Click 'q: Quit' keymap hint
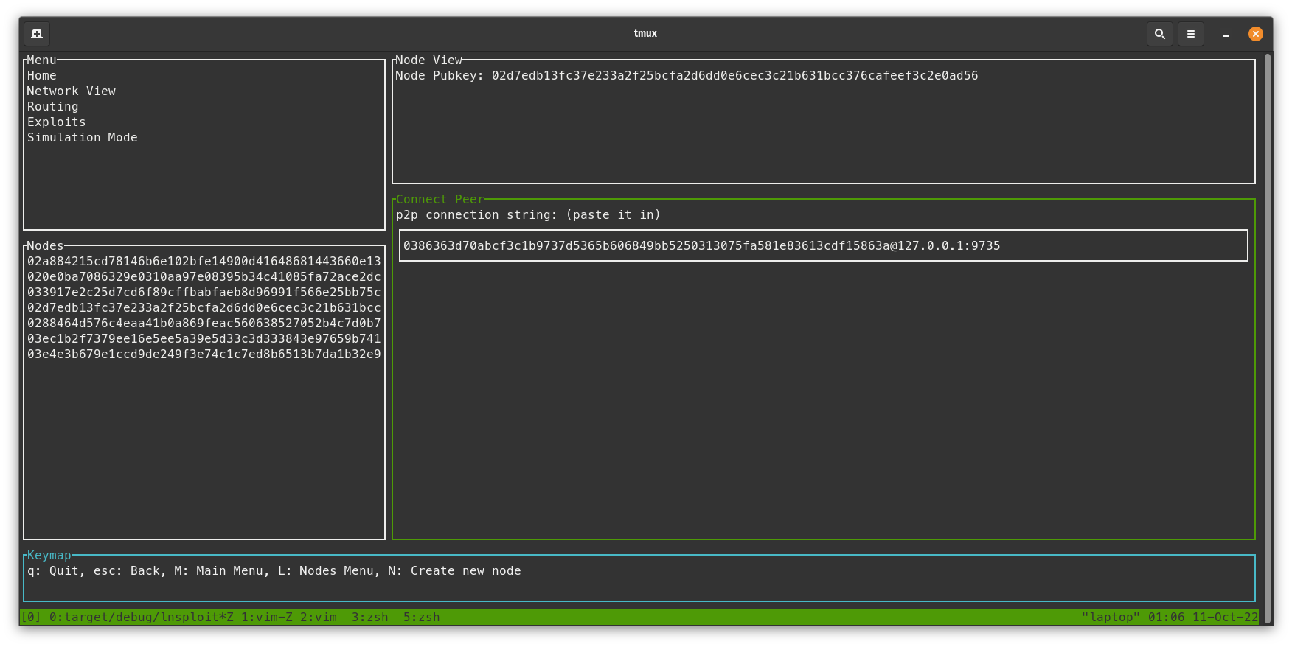Viewport: 1292px width, 647px height. [53, 571]
